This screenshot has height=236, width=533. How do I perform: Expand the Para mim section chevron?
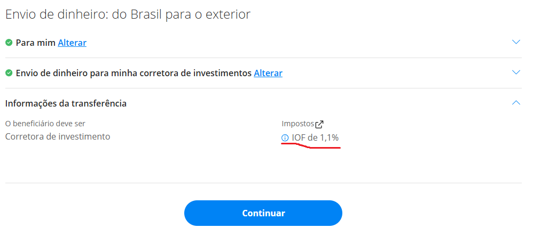[516, 42]
